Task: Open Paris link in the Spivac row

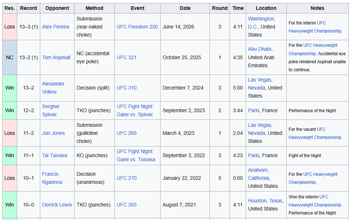Action: (254, 110)
